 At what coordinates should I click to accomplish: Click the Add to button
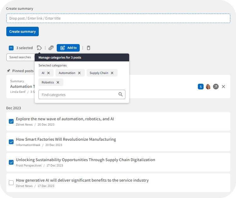(68, 48)
